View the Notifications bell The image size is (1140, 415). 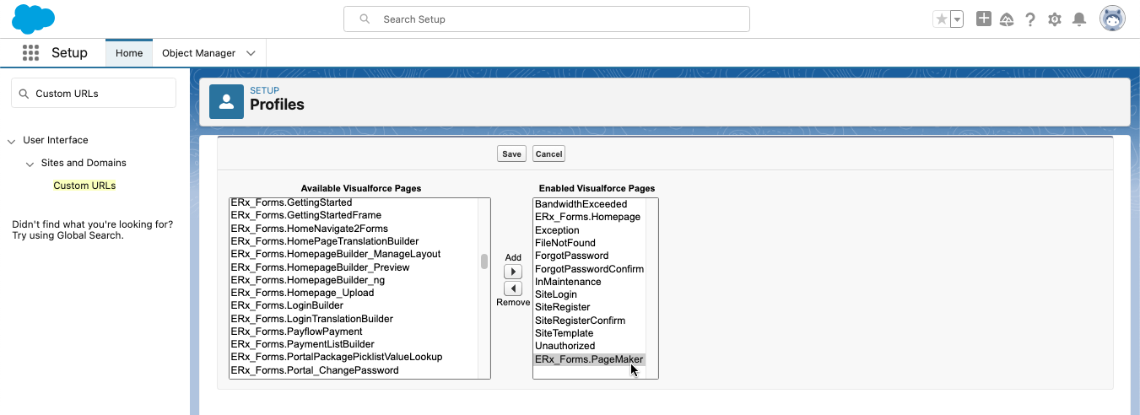click(x=1078, y=19)
